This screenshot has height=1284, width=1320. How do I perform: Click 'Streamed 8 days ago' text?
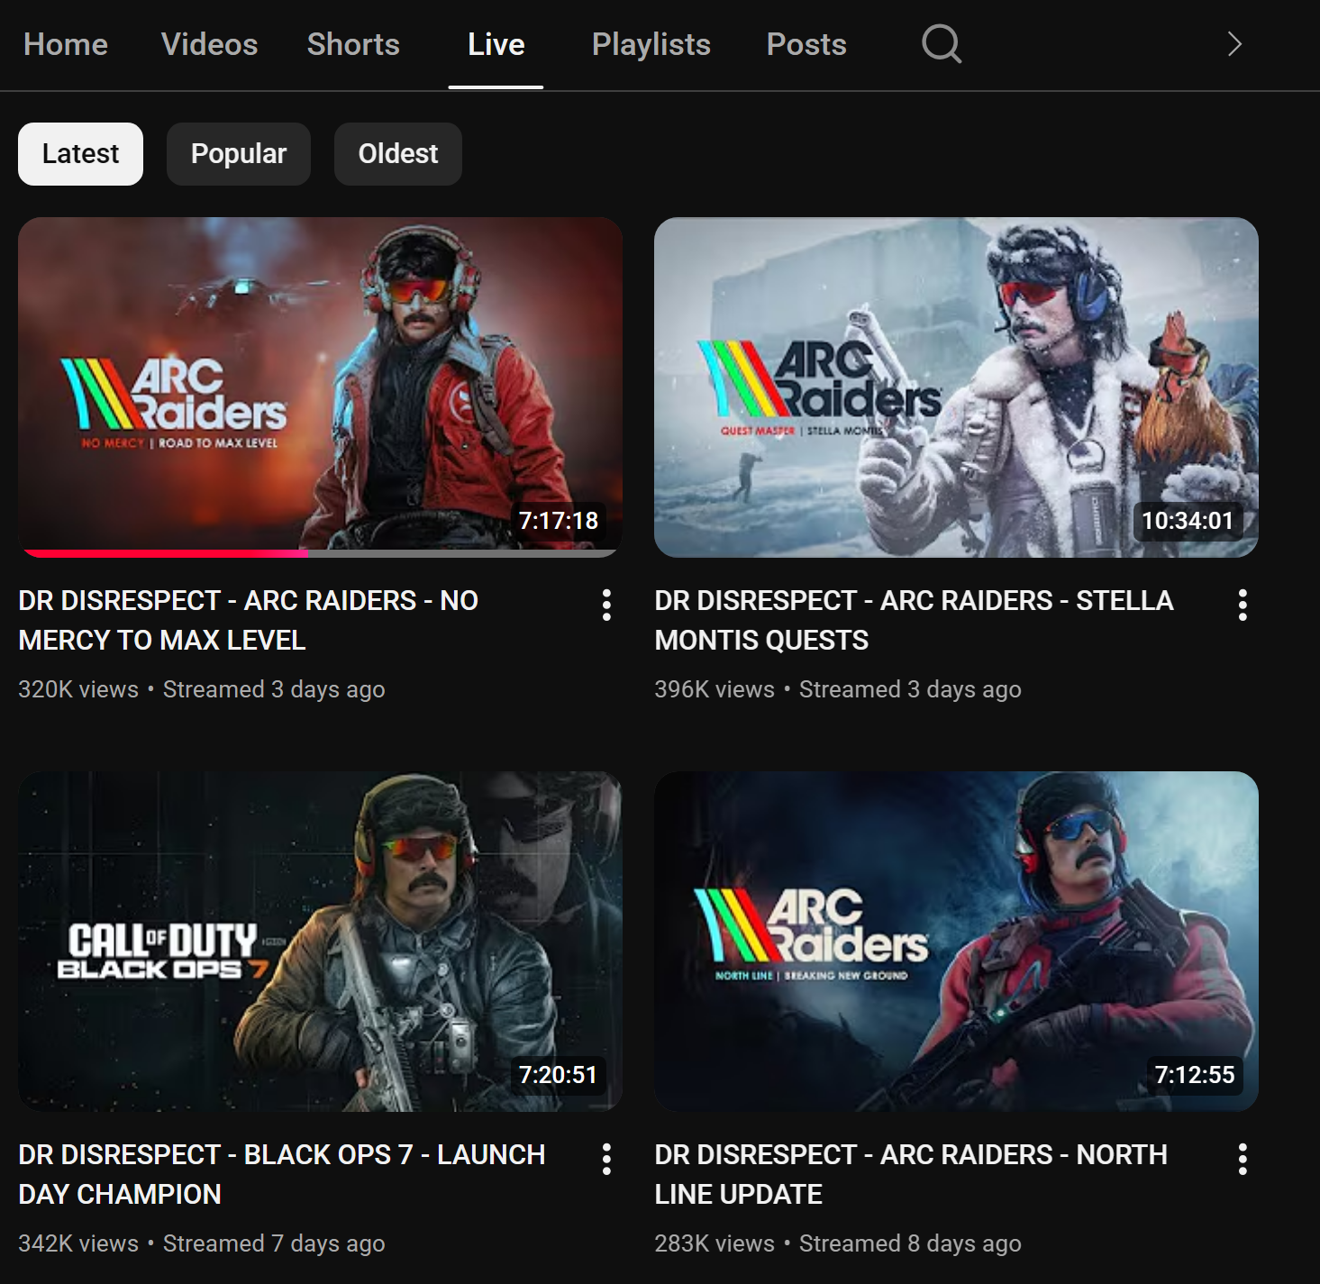pyautogui.click(x=910, y=1243)
